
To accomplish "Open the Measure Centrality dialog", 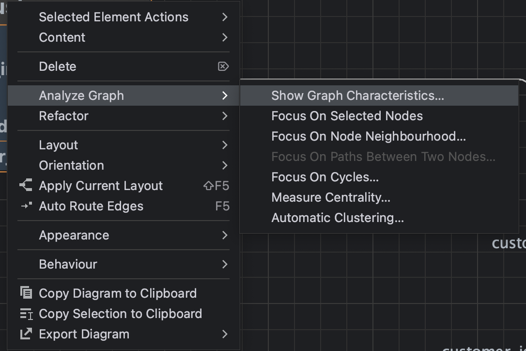I will [x=332, y=197].
